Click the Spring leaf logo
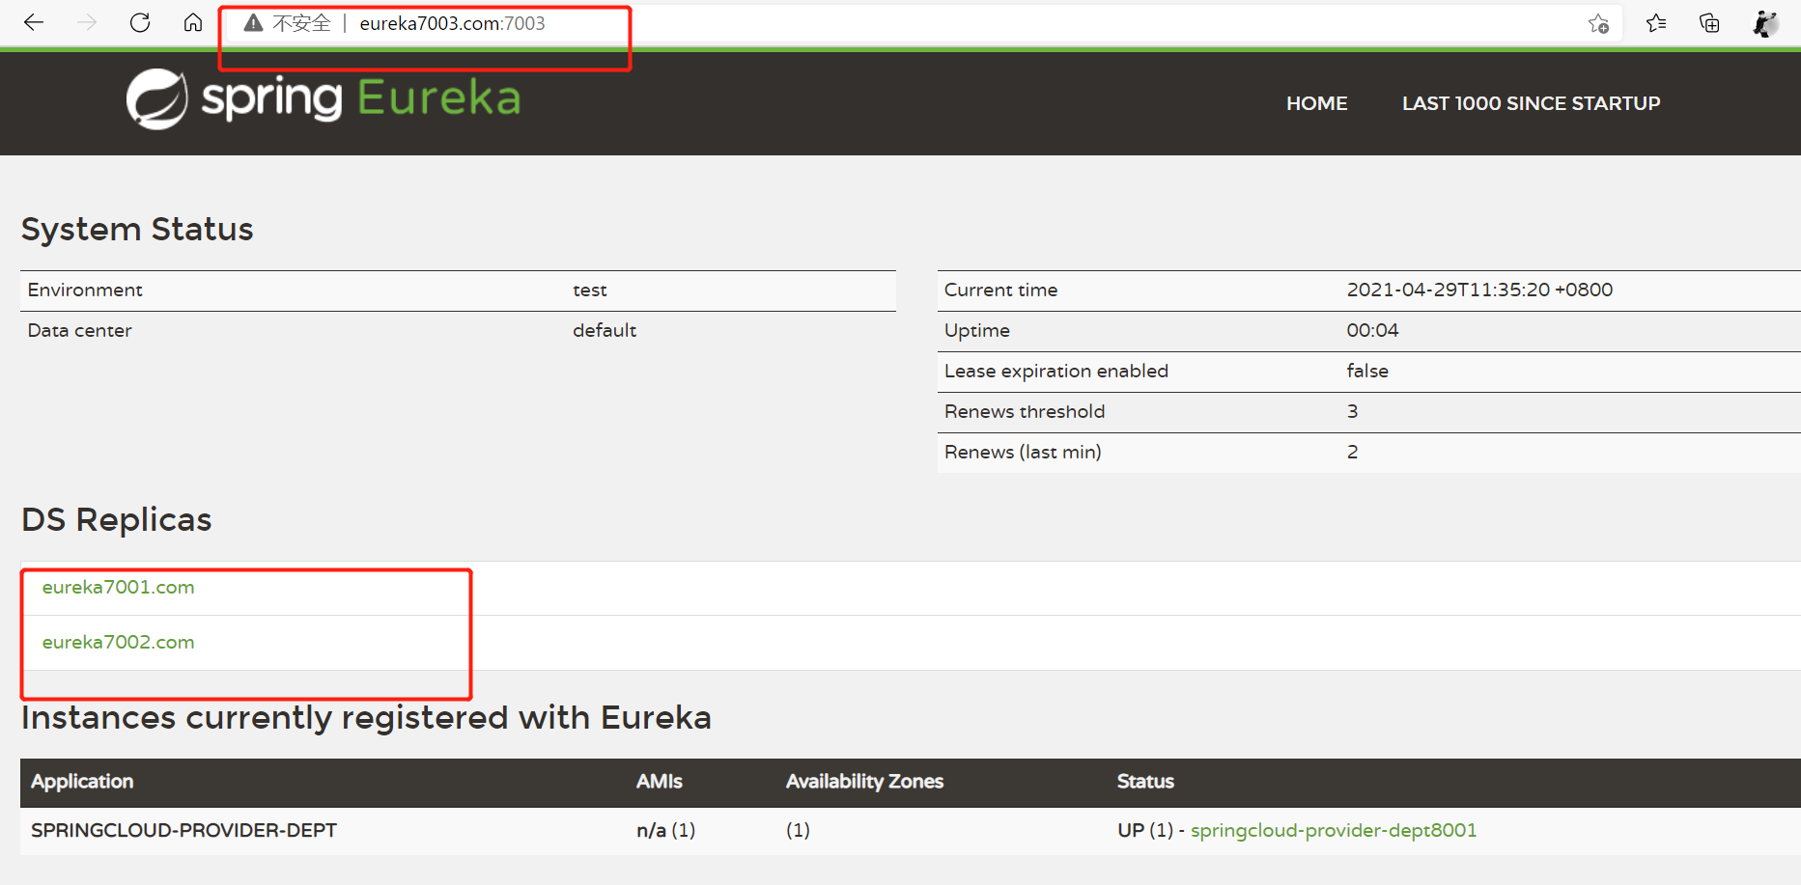This screenshot has width=1801, height=885. click(156, 98)
